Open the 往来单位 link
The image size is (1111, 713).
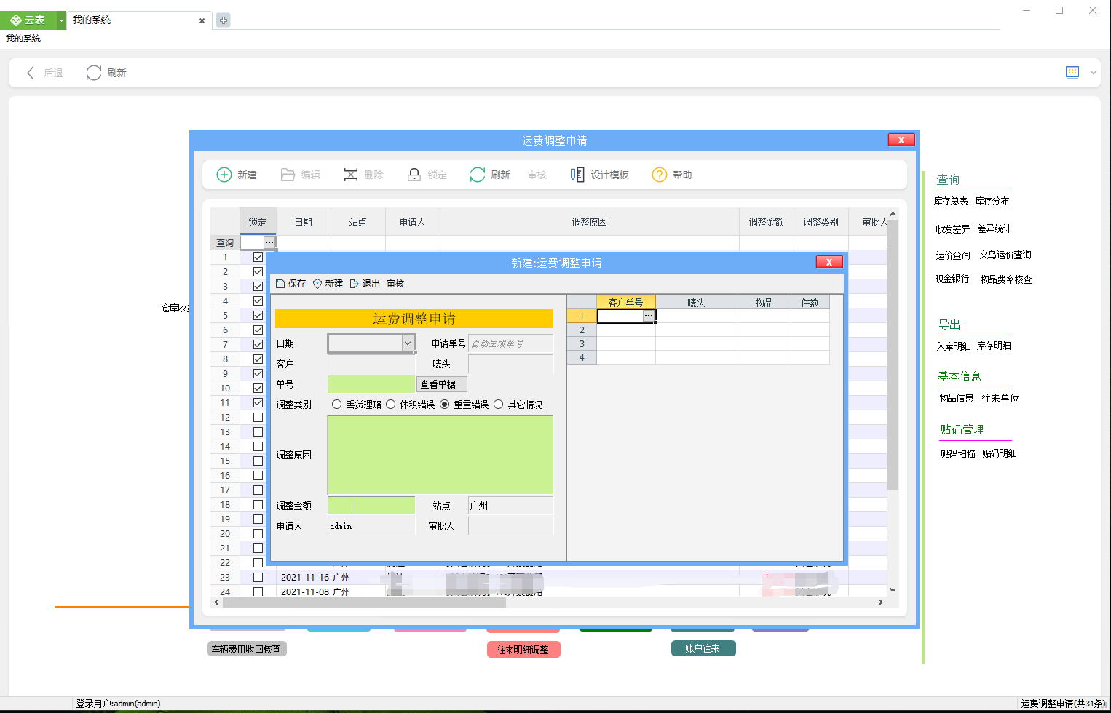coord(1000,398)
